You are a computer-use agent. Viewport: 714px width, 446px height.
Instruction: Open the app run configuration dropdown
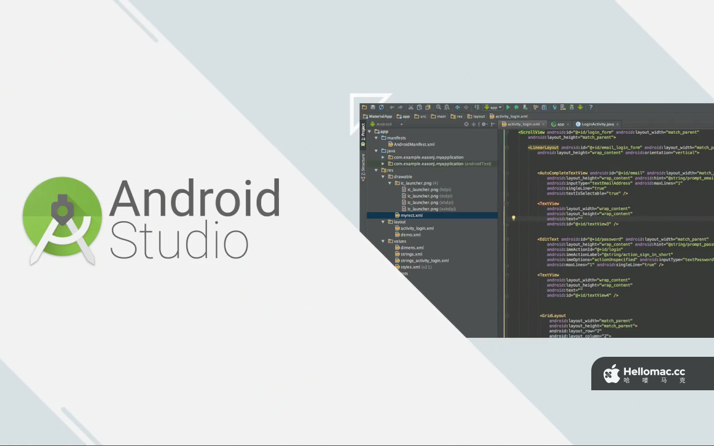[494, 108]
